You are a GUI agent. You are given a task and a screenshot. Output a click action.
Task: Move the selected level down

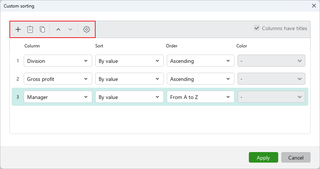(70, 29)
